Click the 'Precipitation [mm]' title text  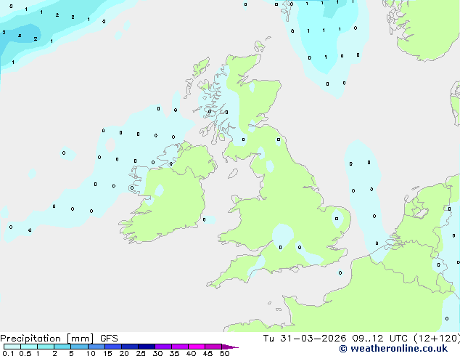(46, 339)
